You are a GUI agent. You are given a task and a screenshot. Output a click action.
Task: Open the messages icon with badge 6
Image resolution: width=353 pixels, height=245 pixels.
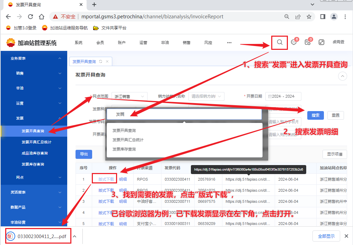(294, 42)
